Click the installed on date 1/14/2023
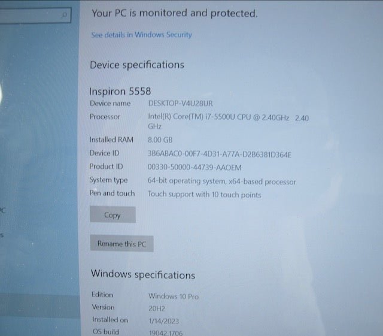Viewport: 383px width, 336px height. coord(164,321)
